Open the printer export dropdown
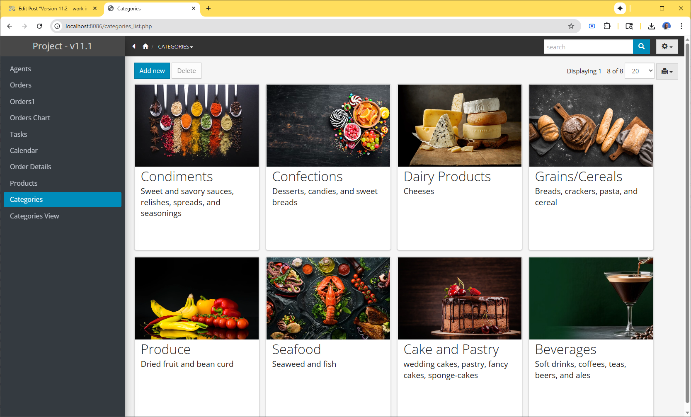Screen dimensions: 691x417 667,71
